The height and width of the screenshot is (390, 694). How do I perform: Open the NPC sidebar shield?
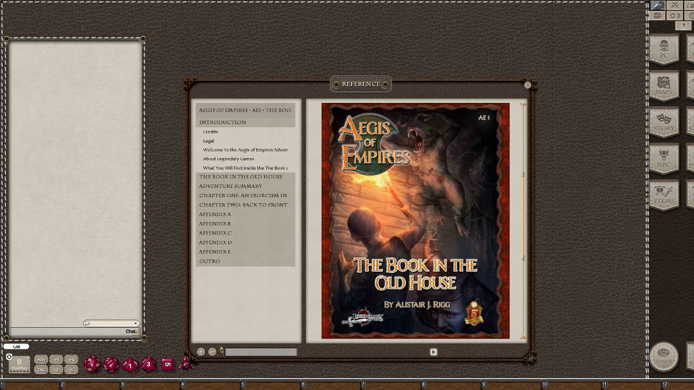pyautogui.click(x=664, y=158)
